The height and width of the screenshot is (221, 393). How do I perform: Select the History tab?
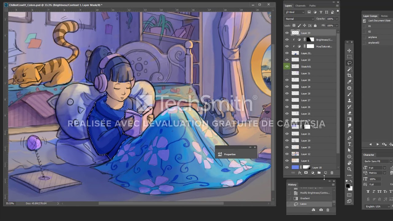(292, 184)
